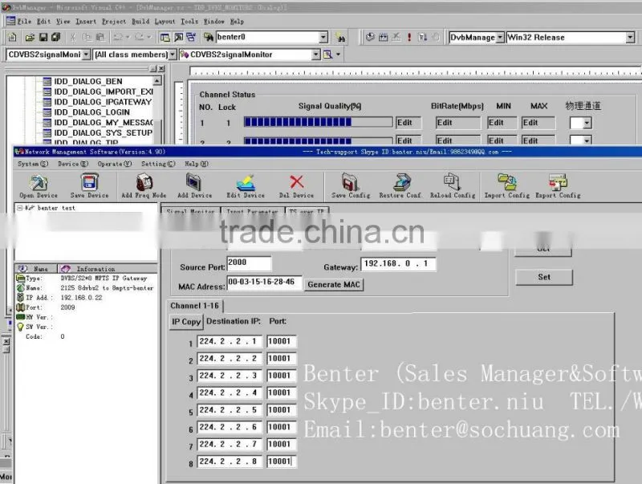Click the Export Config toolbar icon
This screenshot has width=642, height=484.
tap(558, 182)
